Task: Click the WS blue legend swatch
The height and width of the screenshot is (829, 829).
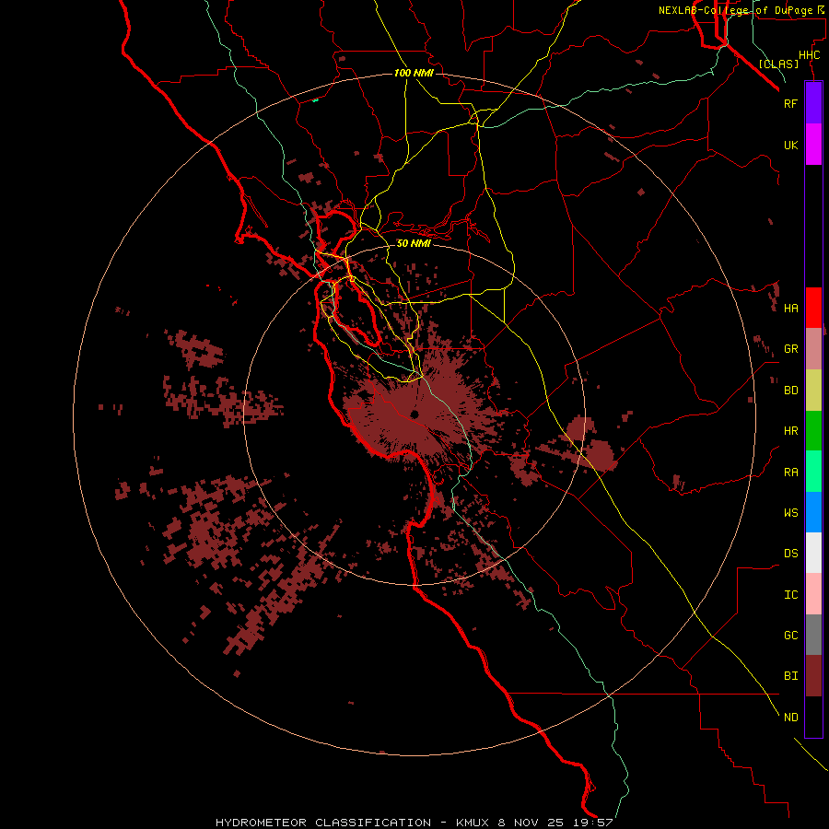Action: pos(813,512)
